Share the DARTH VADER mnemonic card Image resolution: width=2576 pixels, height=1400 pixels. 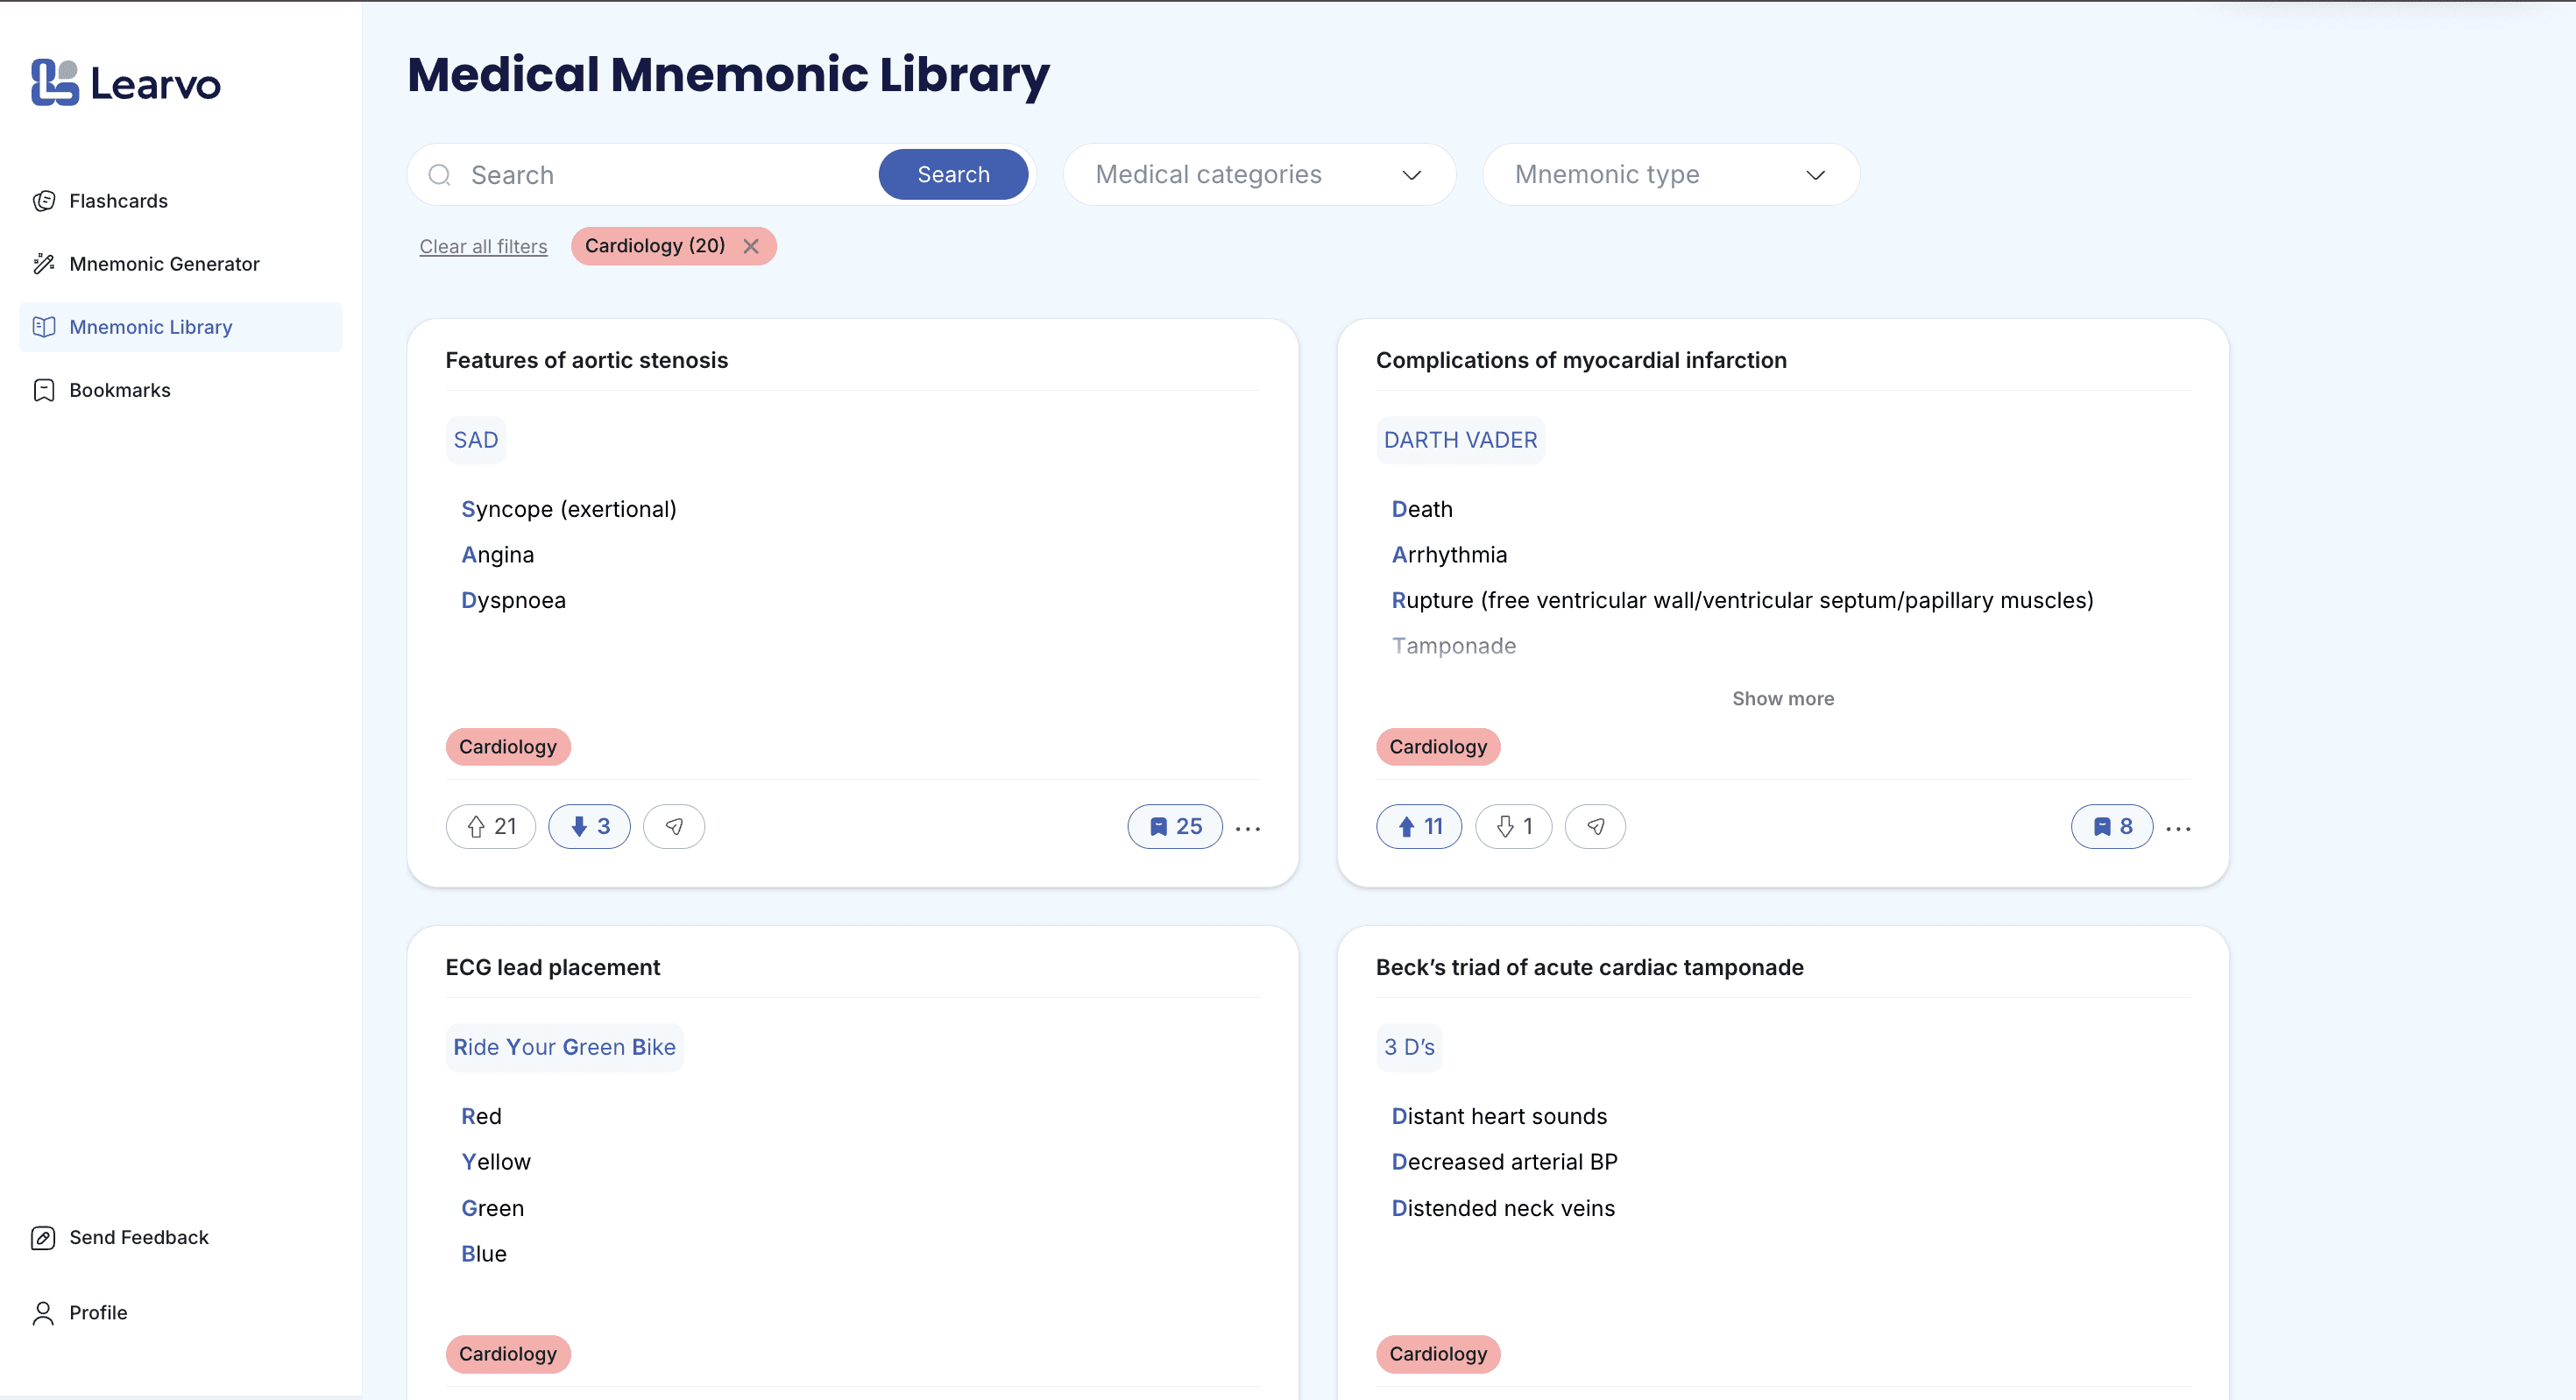(1595, 827)
